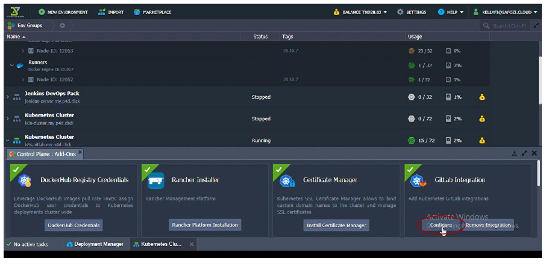Click the Usage column header
The image size is (546, 264).
coord(415,37)
